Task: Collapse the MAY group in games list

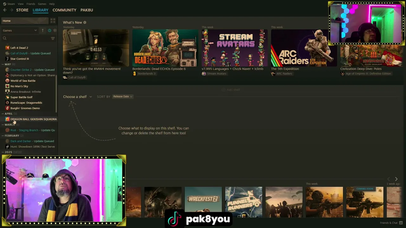Action: click(x=3, y=64)
